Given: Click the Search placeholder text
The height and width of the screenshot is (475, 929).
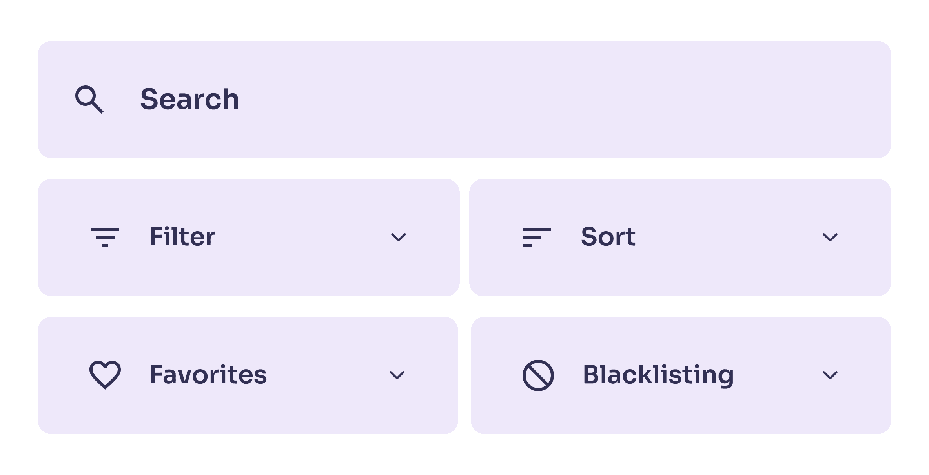Looking at the screenshot, I should 189,100.
